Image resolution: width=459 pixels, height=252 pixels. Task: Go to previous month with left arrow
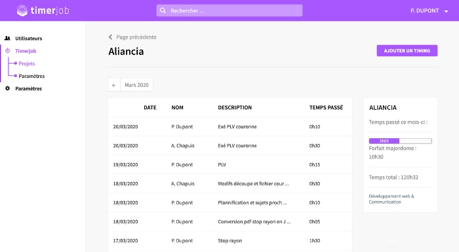[x=114, y=85]
